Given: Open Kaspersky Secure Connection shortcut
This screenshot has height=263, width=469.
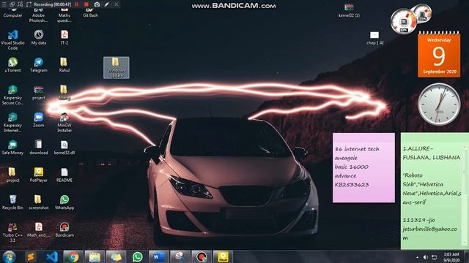Looking at the screenshot, I should pos(12,95).
